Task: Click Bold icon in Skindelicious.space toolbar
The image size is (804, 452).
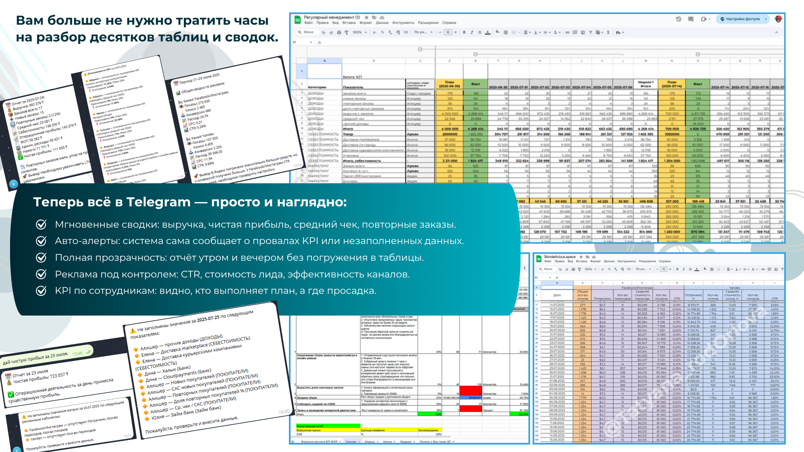Action: click(x=677, y=269)
